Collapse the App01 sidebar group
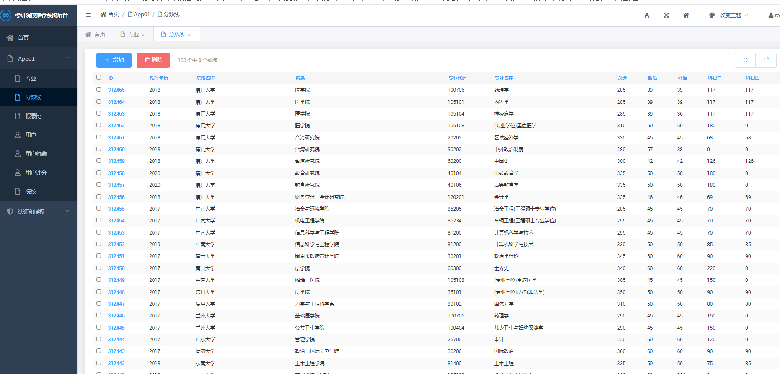 [39, 59]
